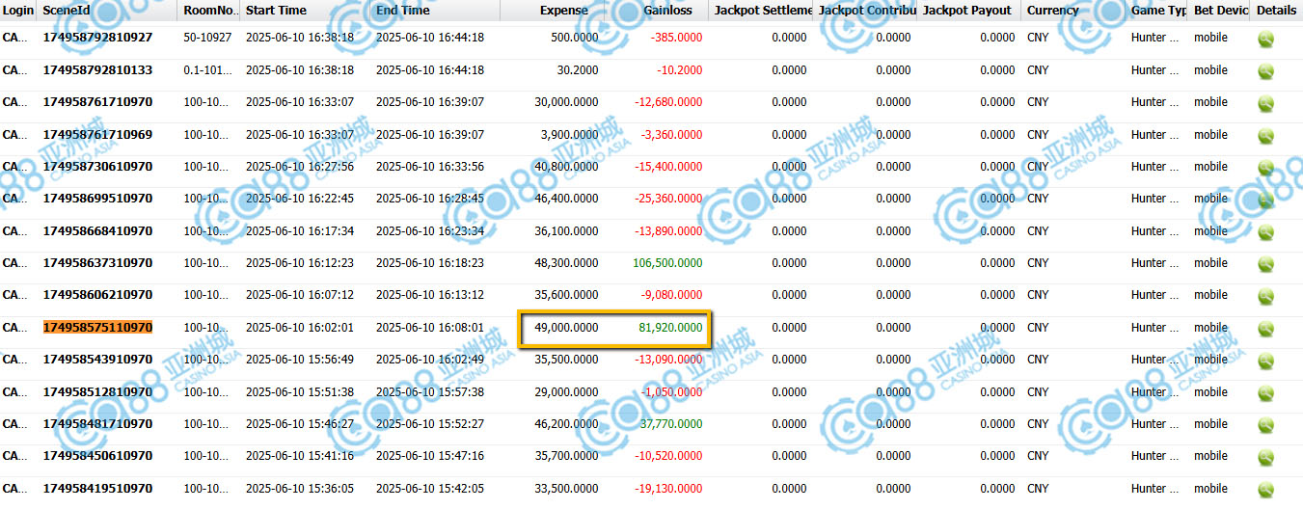Sort by the Start Time column header

[276, 11]
